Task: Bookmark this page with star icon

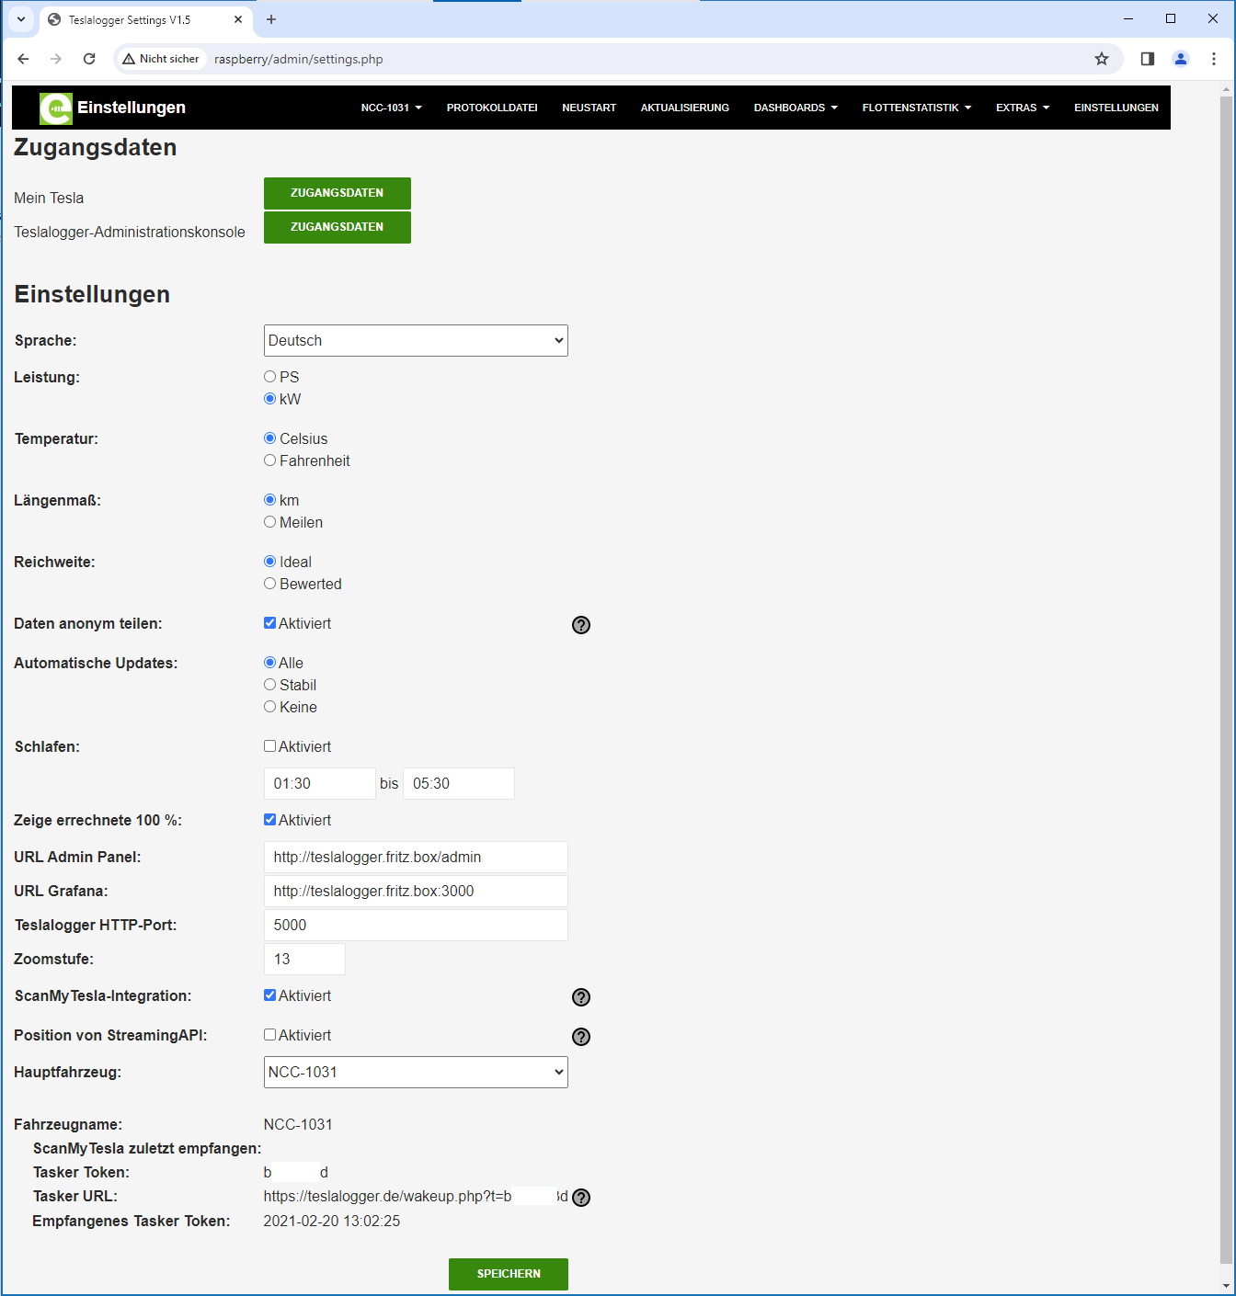Action: click(x=1102, y=59)
